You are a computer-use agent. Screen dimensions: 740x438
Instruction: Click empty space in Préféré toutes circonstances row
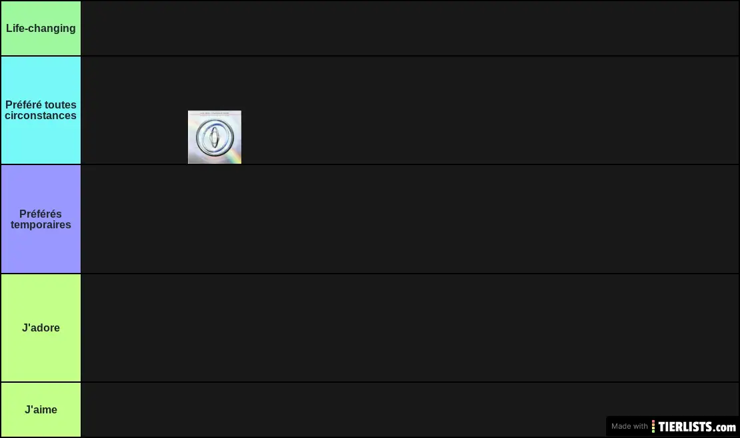(x=472, y=110)
